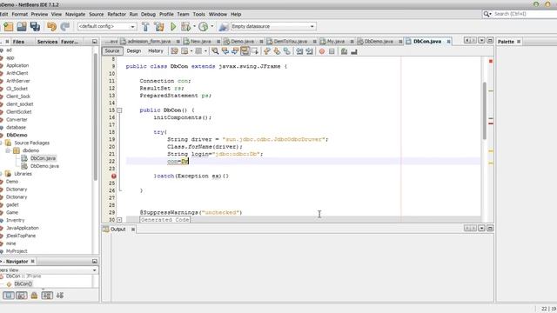The height and width of the screenshot is (313, 557).
Task: Select DbDemo.java in project tree
Action: coord(44,166)
